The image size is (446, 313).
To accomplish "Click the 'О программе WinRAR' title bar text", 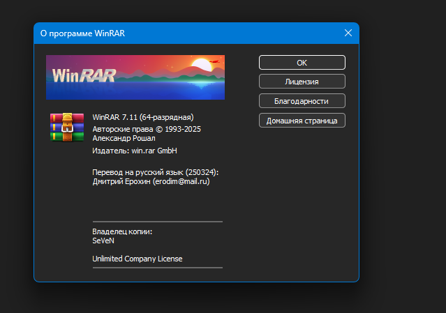I will click(82, 33).
